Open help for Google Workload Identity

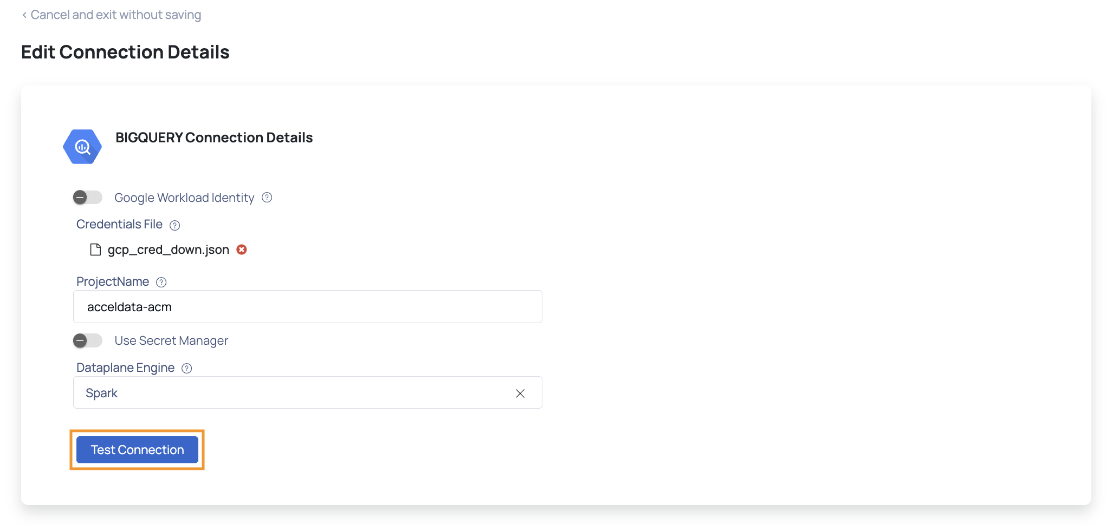tap(267, 198)
